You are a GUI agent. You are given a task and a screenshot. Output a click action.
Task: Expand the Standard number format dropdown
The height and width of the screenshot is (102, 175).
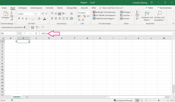coord(89,12)
